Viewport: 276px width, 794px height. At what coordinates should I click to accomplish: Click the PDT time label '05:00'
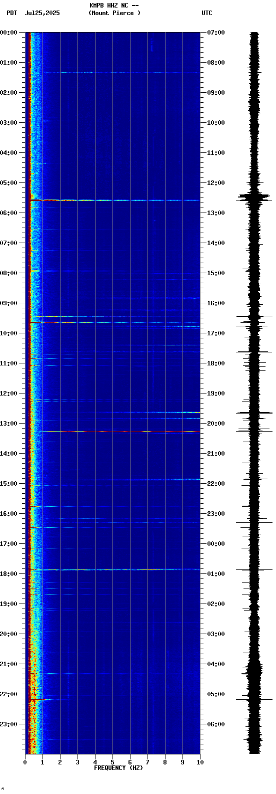8,183
